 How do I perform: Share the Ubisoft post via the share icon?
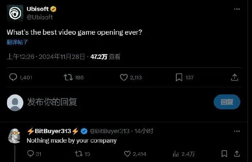(234, 78)
